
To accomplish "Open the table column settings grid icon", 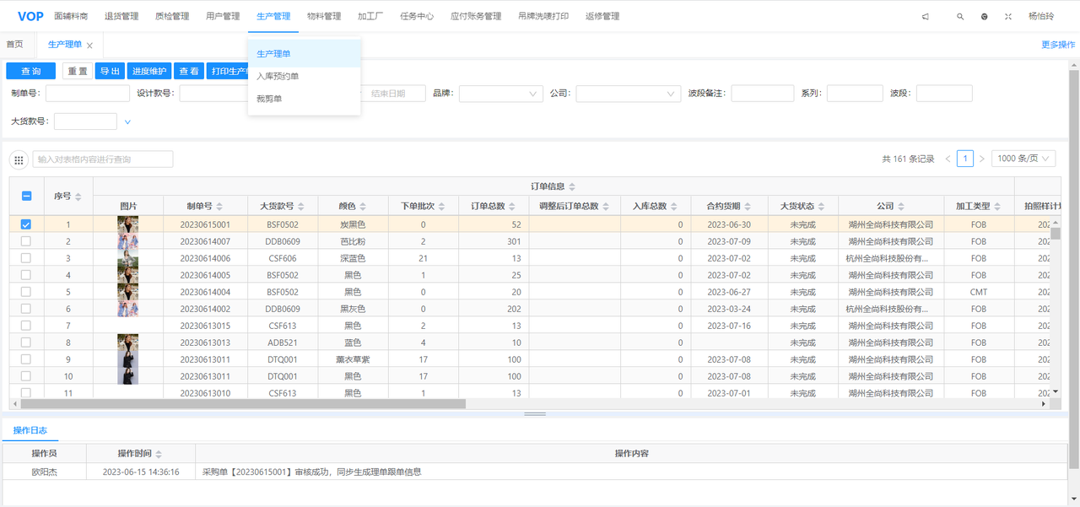I will (19, 159).
